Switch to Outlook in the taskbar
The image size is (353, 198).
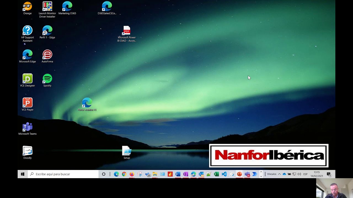(x=201, y=174)
